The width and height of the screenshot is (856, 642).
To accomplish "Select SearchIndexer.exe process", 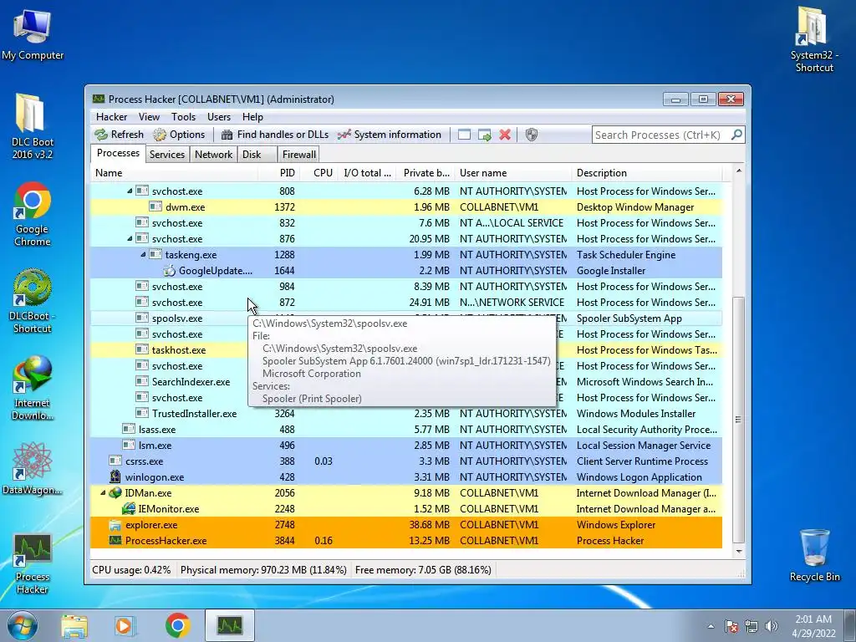I will pyautogui.click(x=406, y=381).
